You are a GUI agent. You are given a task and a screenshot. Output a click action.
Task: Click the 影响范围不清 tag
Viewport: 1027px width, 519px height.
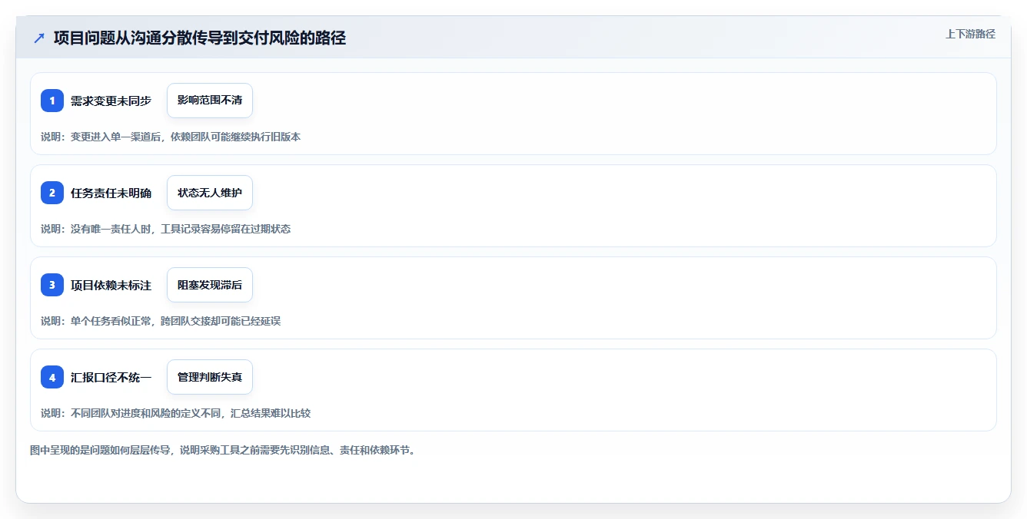[210, 101]
